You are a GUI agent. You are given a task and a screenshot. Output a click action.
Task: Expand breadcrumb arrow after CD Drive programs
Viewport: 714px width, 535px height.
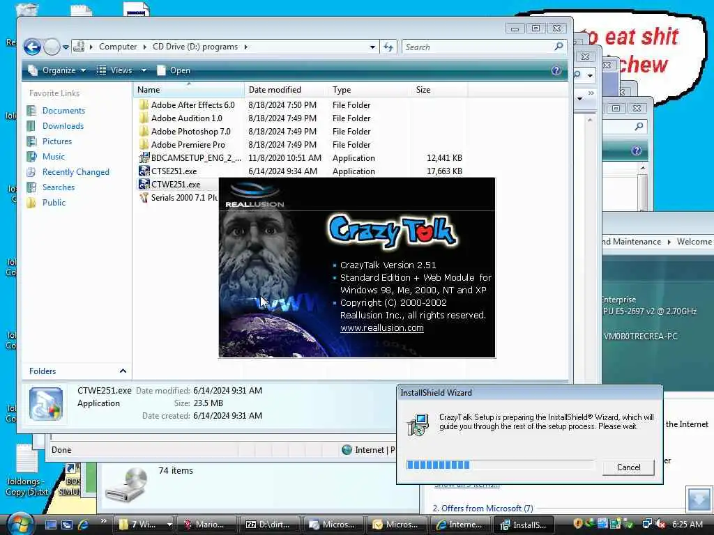246,47
